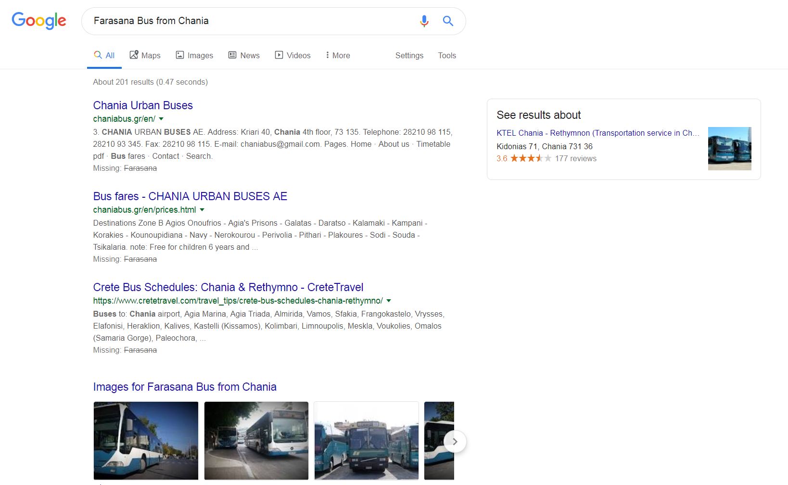Open second bus image thumbnail

click(256, 441)
